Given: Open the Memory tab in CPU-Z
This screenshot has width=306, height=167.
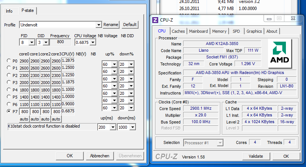Looking at the screenshot, I should pos(219,31).
